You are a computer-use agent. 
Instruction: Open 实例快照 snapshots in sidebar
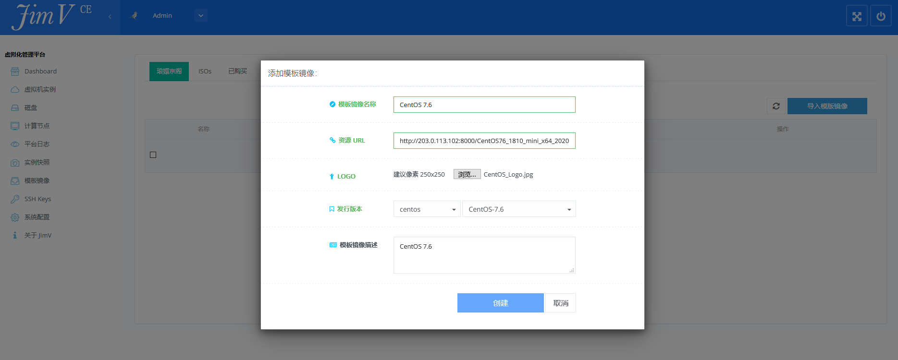pos(37,162)
